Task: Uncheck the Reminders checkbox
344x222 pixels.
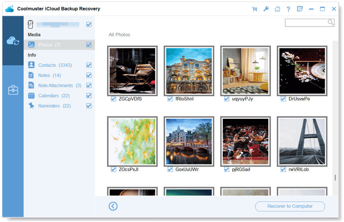Action: tap(89, 106)
